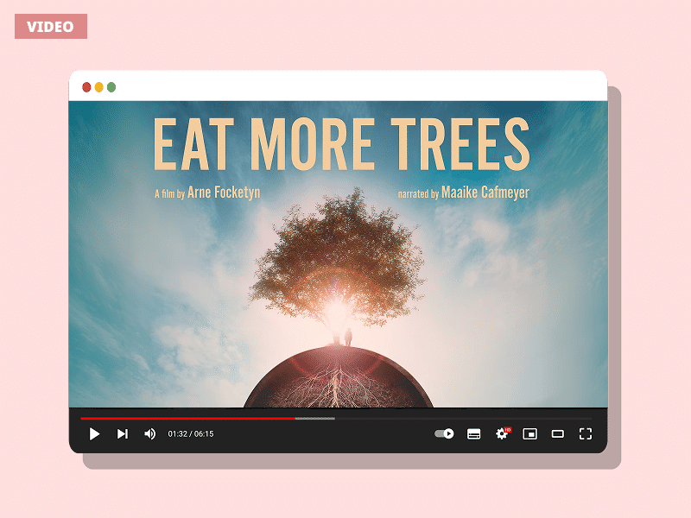Viewport: 691px width, 518px height.
Task: Click the Arne Focketyn credit text
Action: tap(224, 193)
